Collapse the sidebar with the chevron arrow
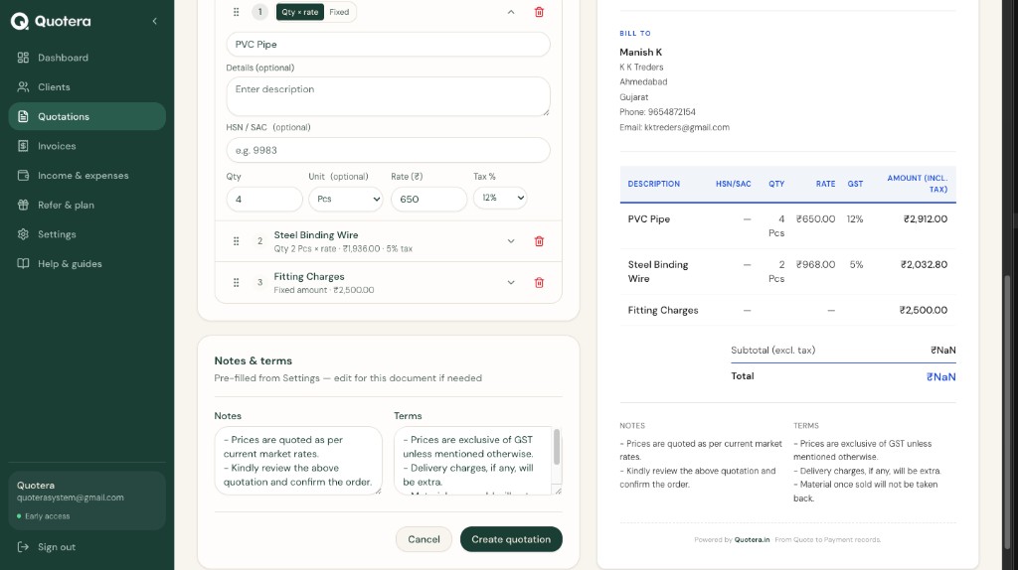 [154, 22]
